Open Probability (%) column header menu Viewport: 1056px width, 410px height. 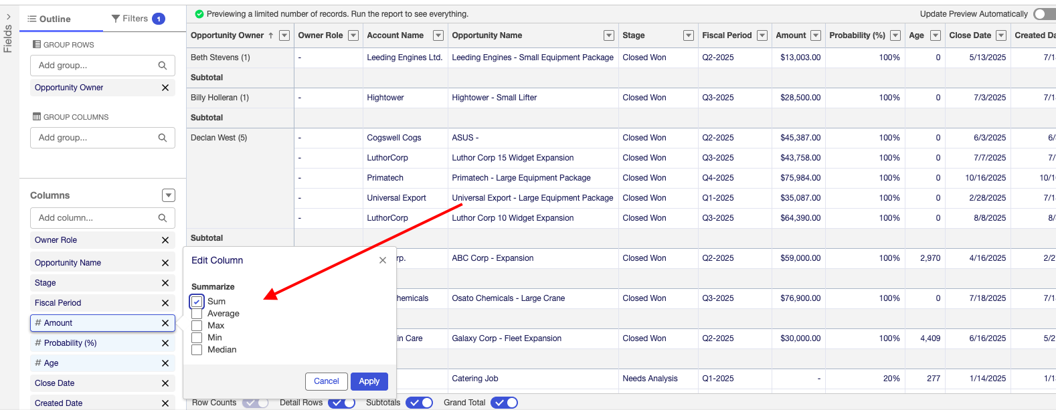click(x=895, y=35)
